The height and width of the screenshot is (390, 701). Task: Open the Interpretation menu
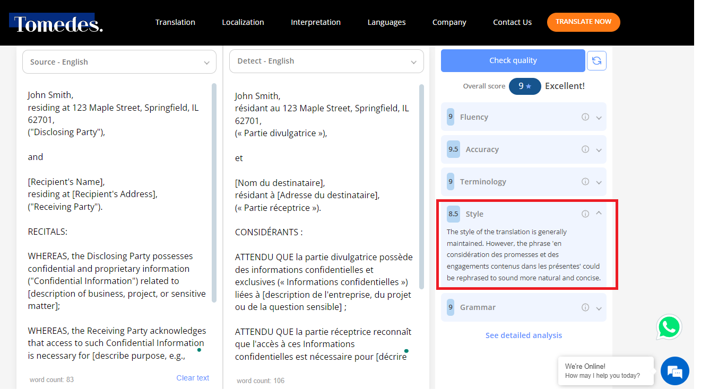click(316, 22)
